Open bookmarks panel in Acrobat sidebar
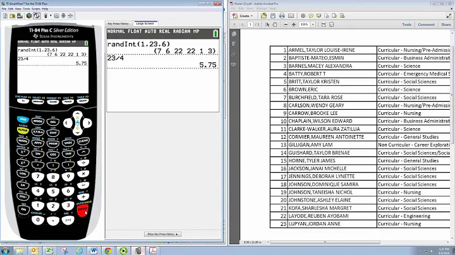 (x=234, y=44)
